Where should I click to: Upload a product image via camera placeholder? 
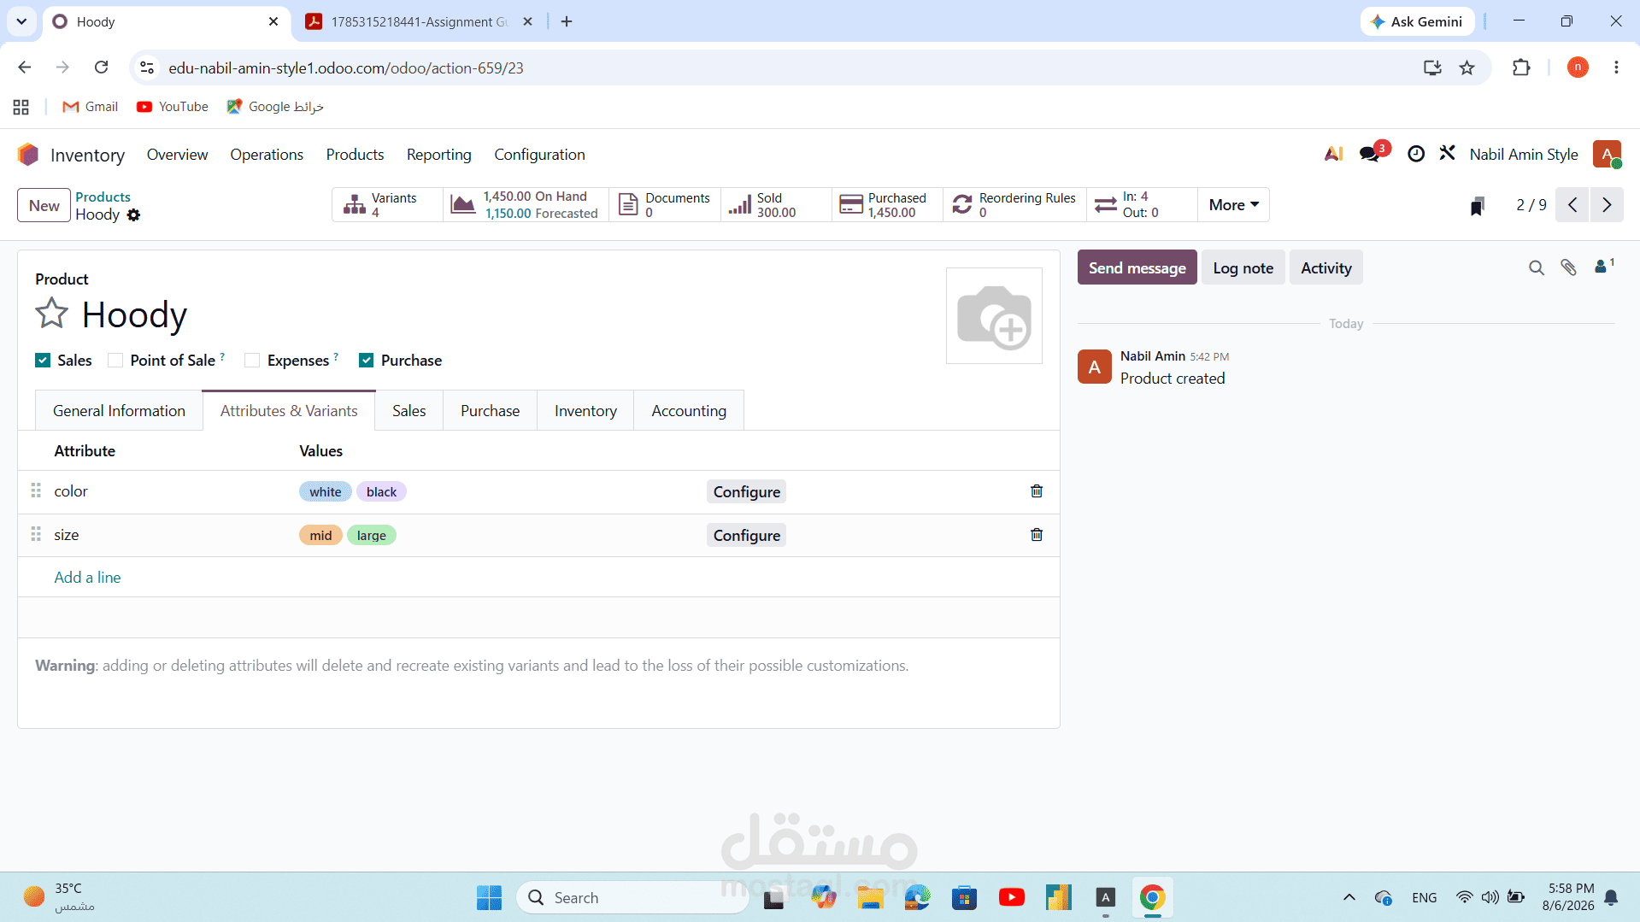[x=994, y=316]
